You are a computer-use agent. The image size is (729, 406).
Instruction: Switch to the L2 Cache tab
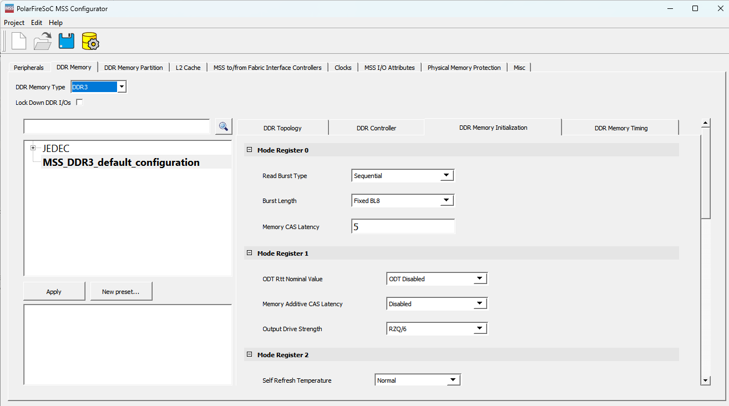click(188, 68)
